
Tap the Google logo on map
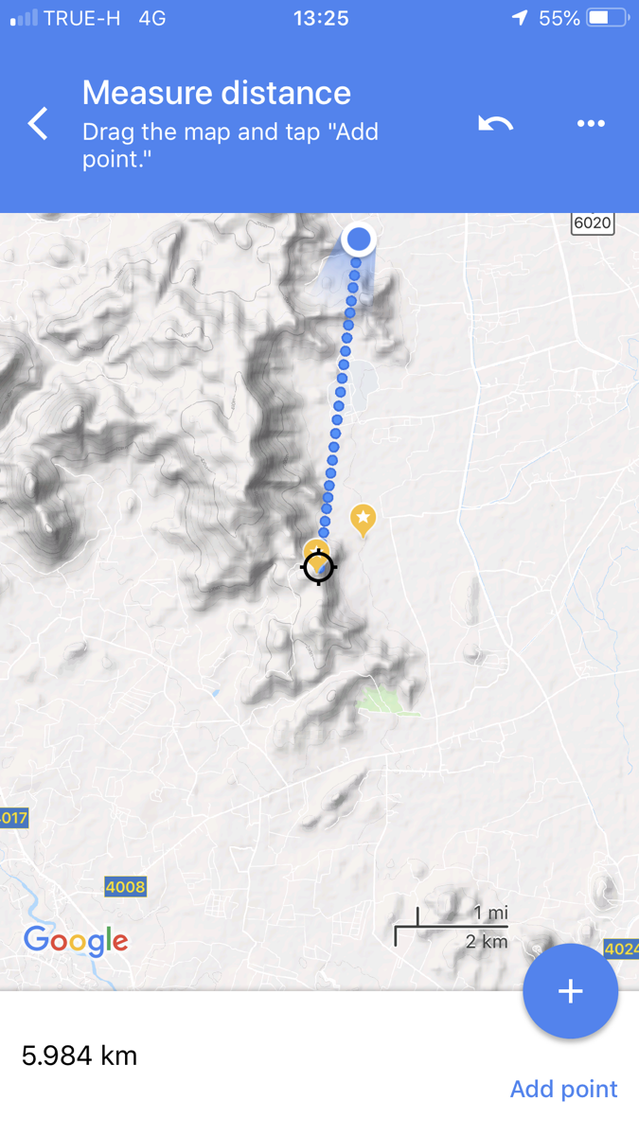click(76, 941)
